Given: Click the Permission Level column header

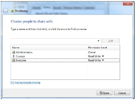Looking at the screenshot, I should (x=103, y=48).
